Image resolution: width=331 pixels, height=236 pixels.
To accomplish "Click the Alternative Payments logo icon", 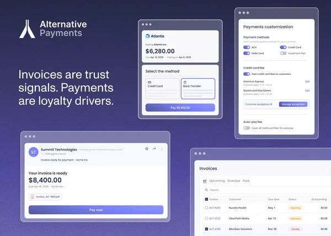I will tap(27, 29).
